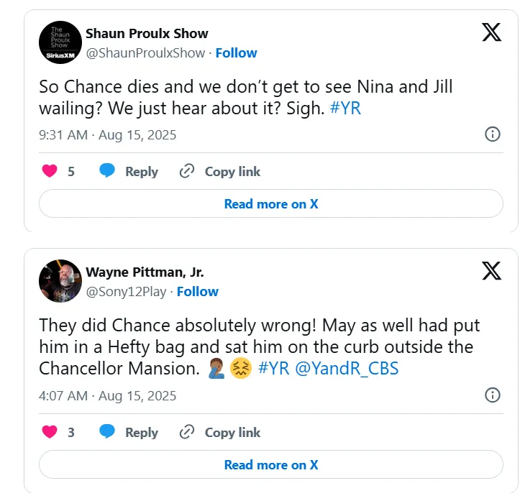The image size is (520, 501).
Task: Open Wayne Pittman, Jr. display name
Action: 145,272
